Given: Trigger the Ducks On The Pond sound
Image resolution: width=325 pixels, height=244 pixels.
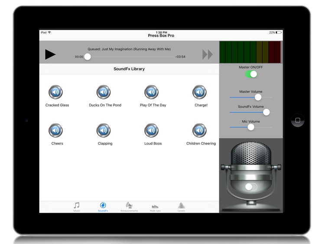Looking at the screenshot, I should (x=103, y=92).
